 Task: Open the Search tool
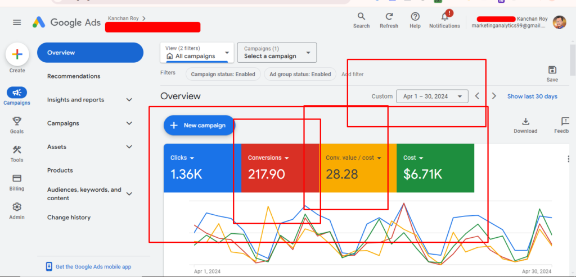(362, 21)
